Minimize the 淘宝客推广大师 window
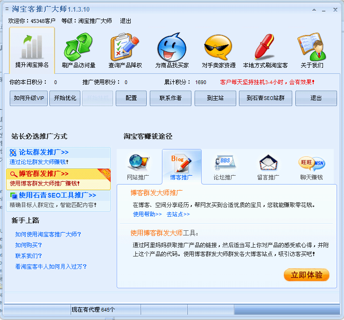The image size is (344, 320). pyautogui.click(x=324, y=10)
